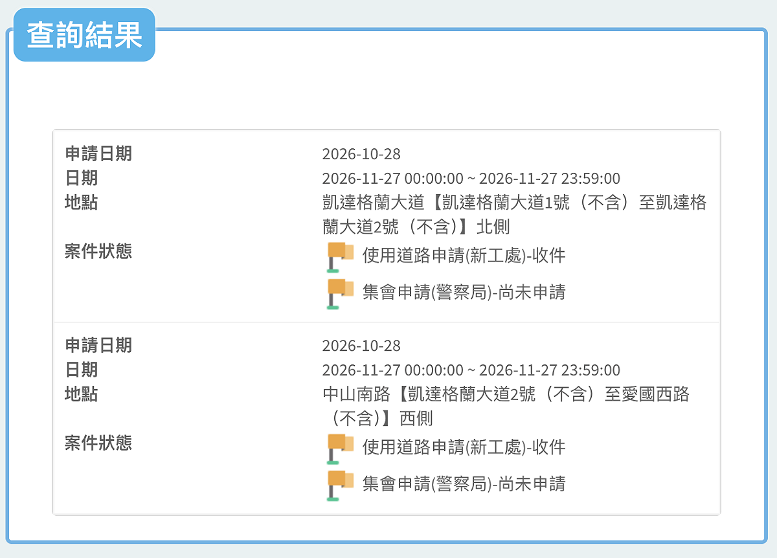Click the 申請日期 label in the 凱達格蘭大道 record
Screen dimensions: 777x558
click(98, 153)
